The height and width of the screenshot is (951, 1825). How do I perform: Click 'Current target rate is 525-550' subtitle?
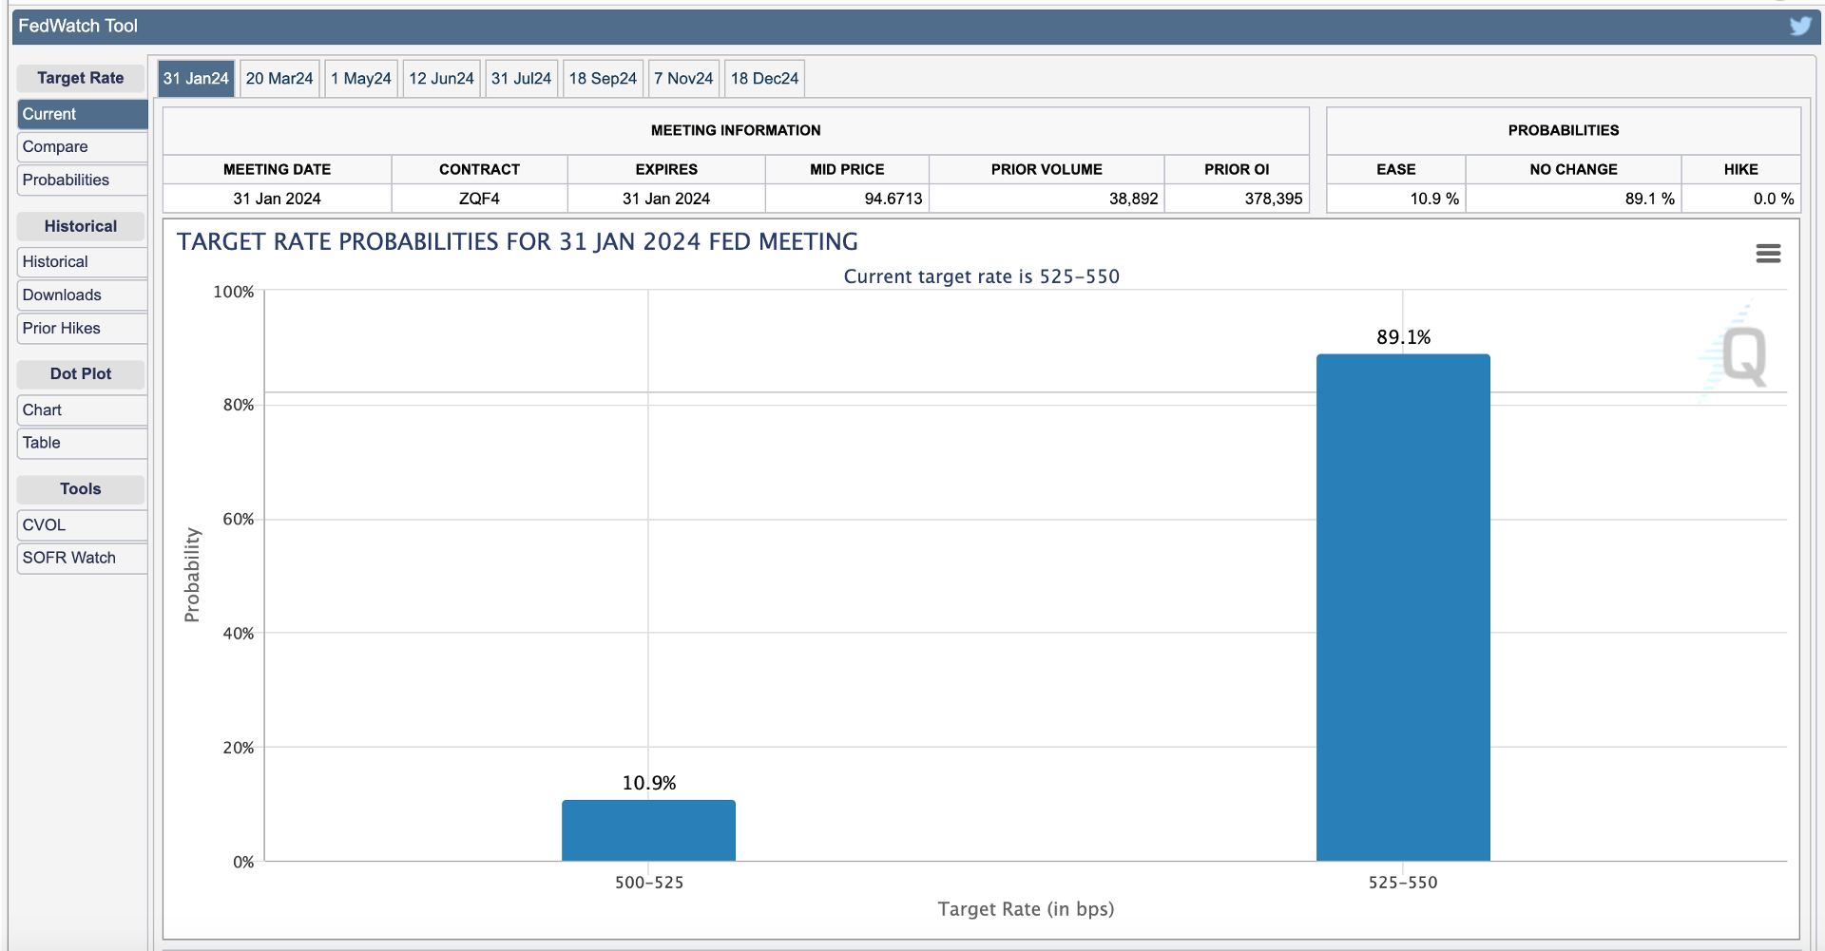pos(981,276)
